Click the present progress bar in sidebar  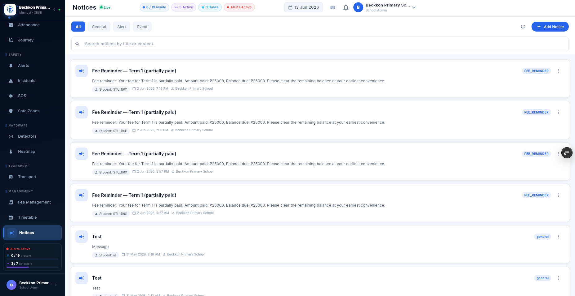coord(32,259)
